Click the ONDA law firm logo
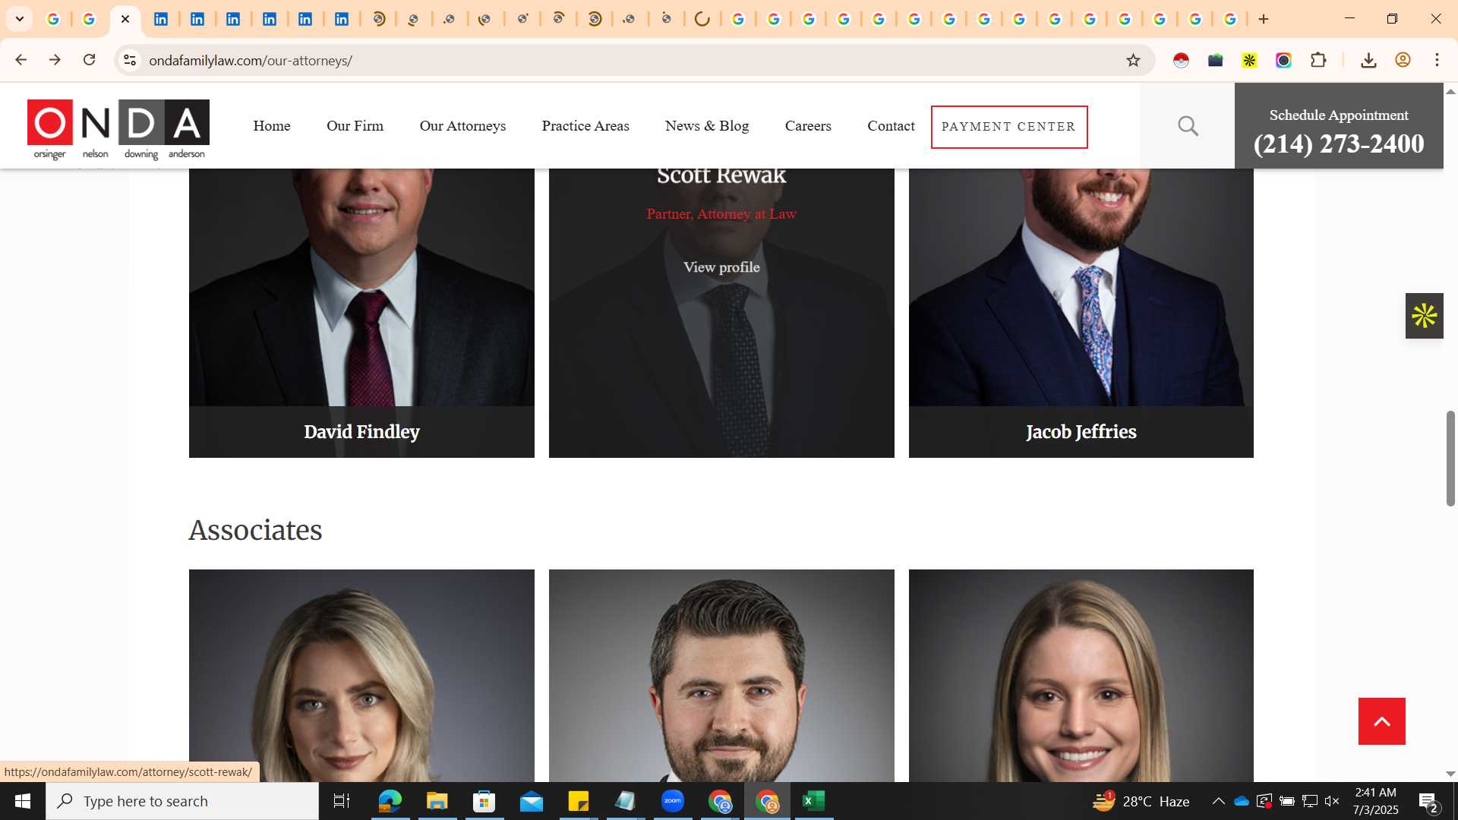Screen dimensions: 1458x820 pos(118,129)
